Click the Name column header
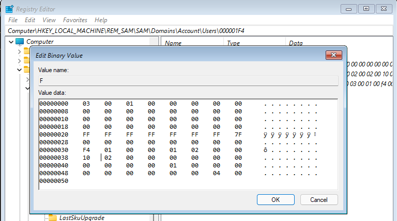This screenshot has width=397, height=221. coord(173,43)
